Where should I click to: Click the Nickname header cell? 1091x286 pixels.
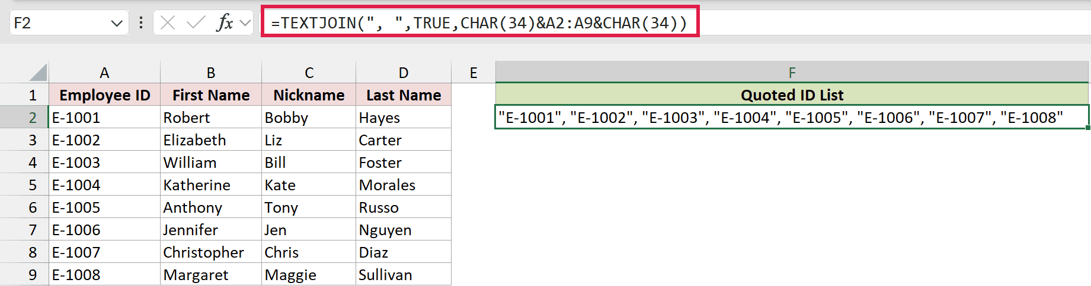point(309,95)
